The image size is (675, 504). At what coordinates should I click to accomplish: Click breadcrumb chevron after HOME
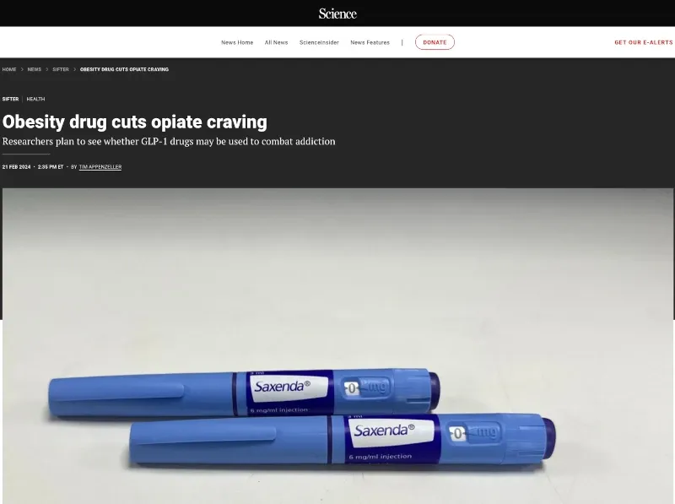[22, 69]
